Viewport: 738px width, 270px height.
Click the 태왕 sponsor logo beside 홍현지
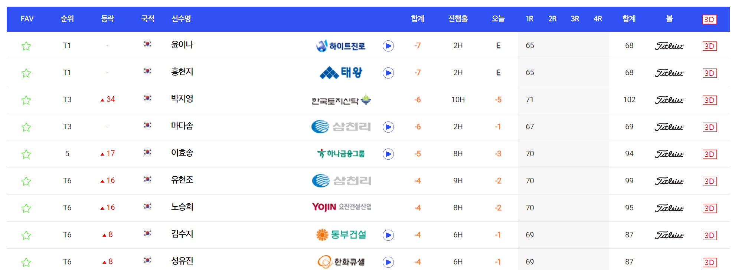(340, 73)
